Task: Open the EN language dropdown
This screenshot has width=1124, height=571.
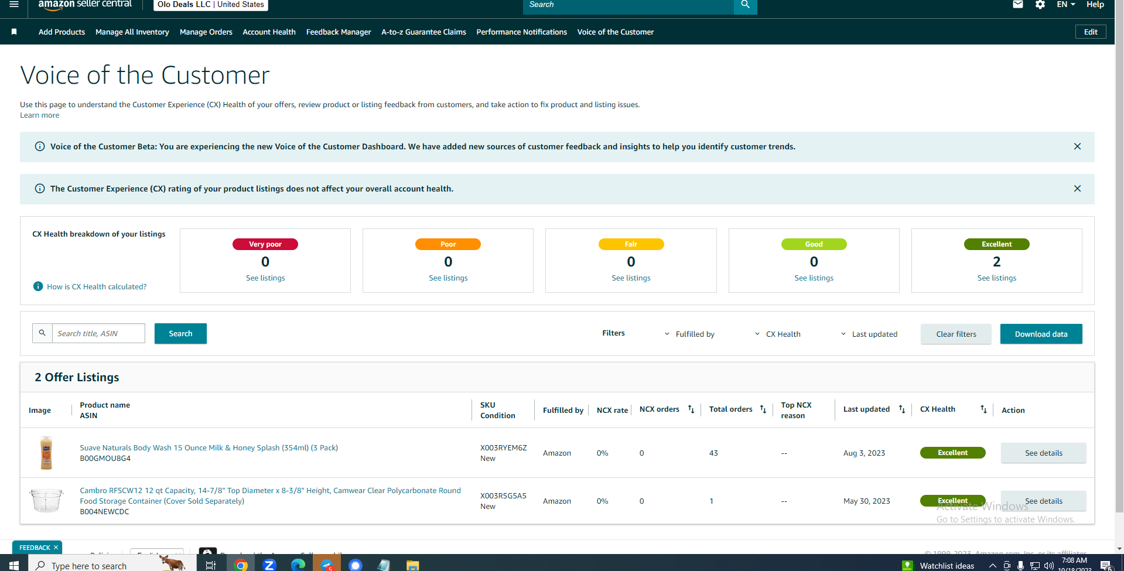Action: (1066, 5)
